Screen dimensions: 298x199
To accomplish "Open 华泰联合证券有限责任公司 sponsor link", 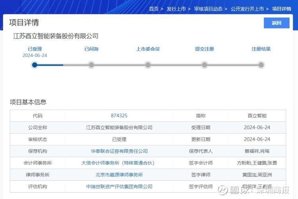I will pyautogui.click(x=119, y=151).
